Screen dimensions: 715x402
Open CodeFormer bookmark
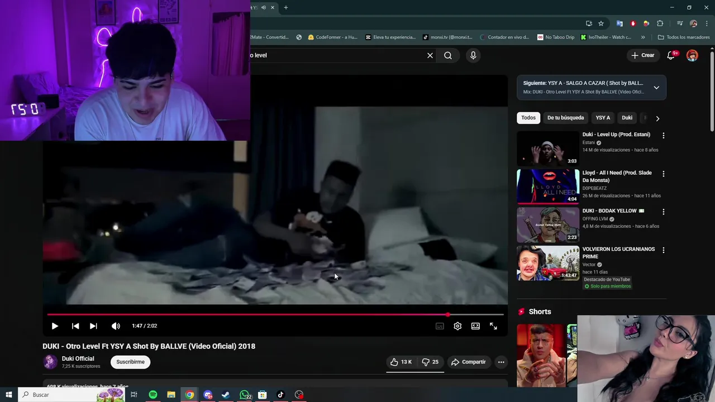pos(332,37)
